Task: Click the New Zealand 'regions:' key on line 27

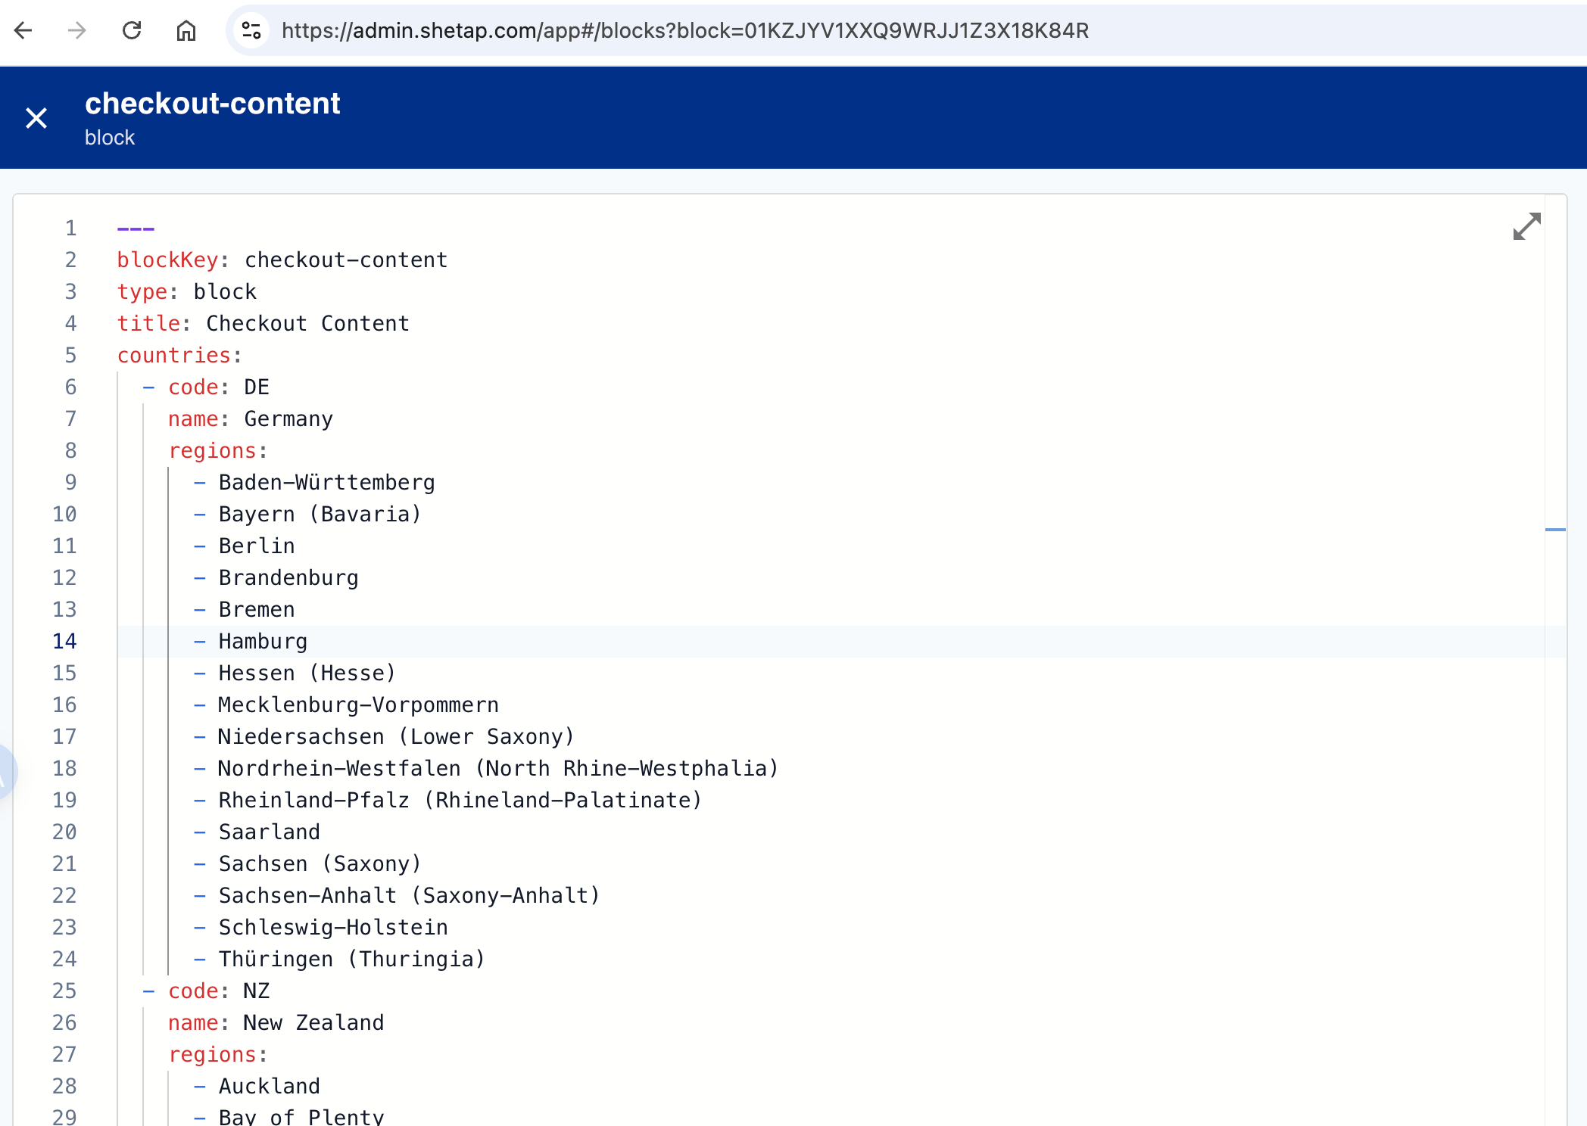Action: point(218,1054)
